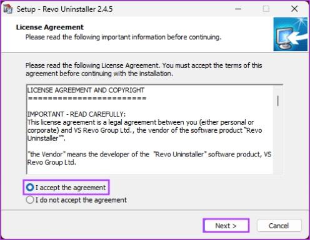Minimize the Setup window
This screenshot has width=310, height=240.
pyautogui.click(x=238, y=9)
